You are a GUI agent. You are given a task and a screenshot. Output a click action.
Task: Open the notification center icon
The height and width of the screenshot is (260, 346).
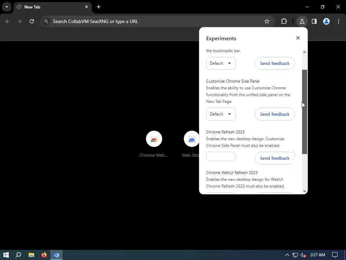pyautogui.click(x=335, y=255)
